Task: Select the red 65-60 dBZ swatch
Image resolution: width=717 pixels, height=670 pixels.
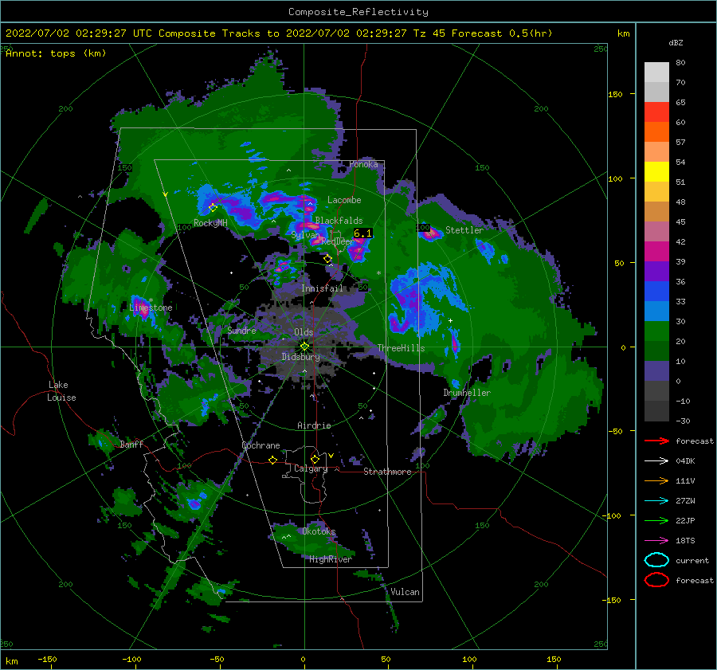Action: pos(656,112)
